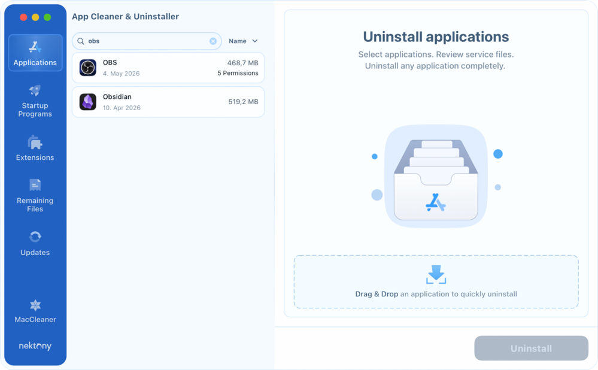This screenshot has height=370, width=598.
Task: Click the '5 Permissions' label on OBS
Action: (x=238, y=73)
